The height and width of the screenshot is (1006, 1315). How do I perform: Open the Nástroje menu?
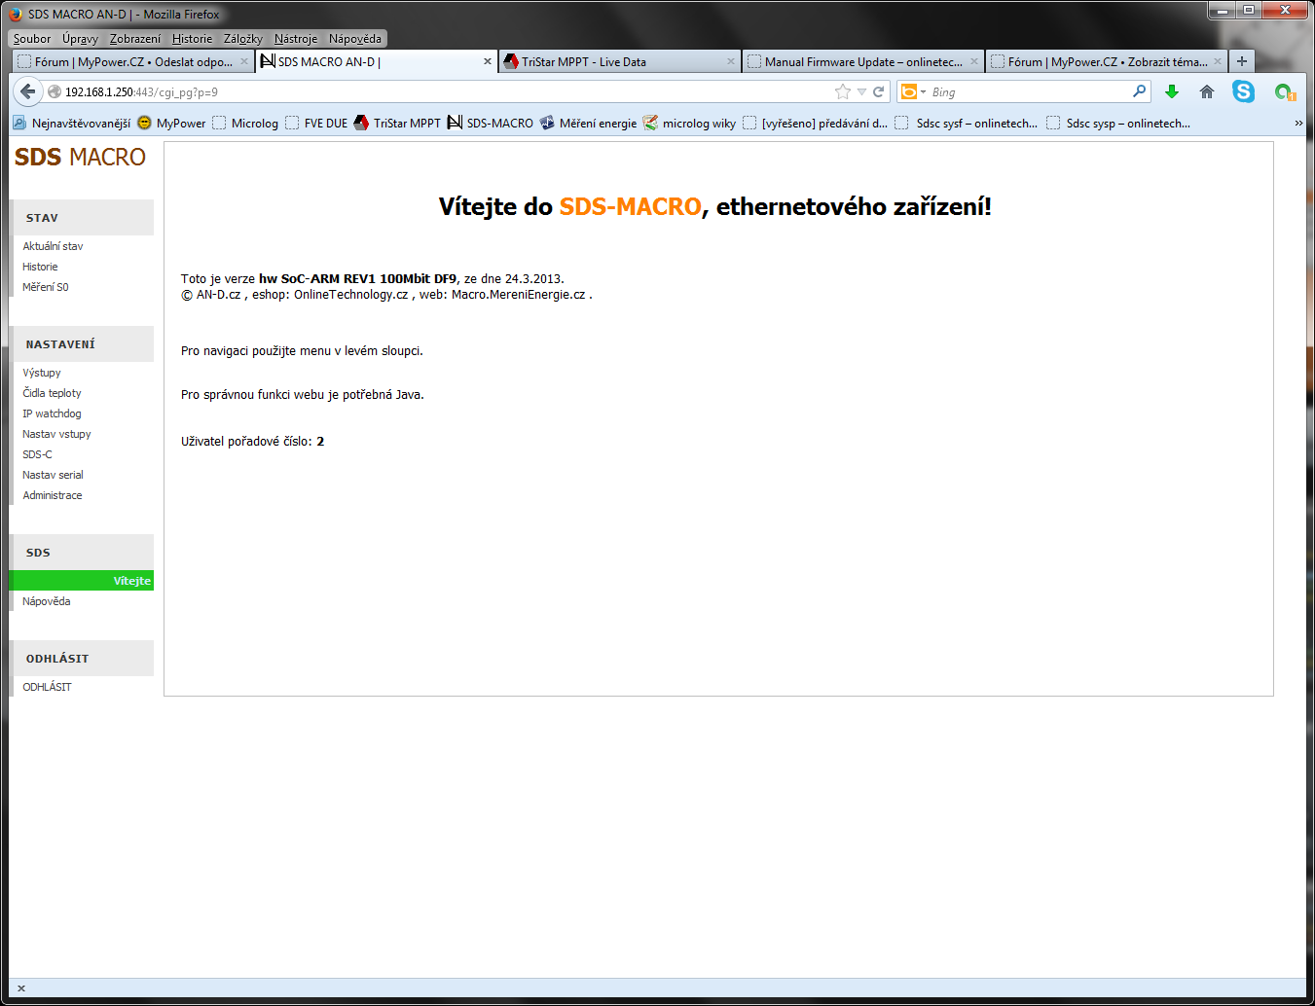[x=296, y=39]
